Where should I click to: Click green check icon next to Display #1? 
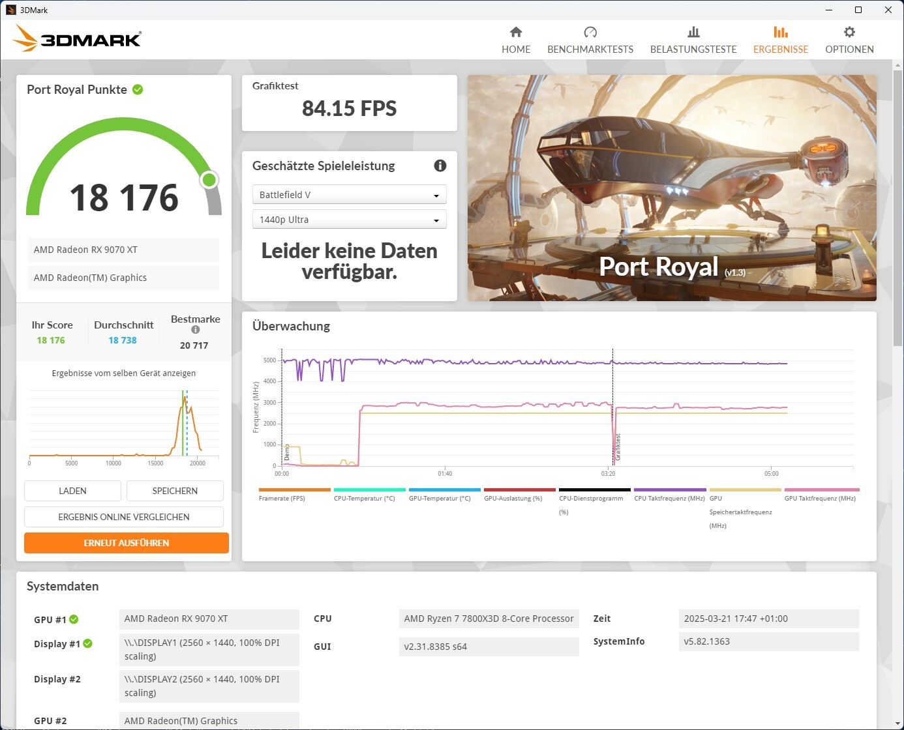[87, 643]
